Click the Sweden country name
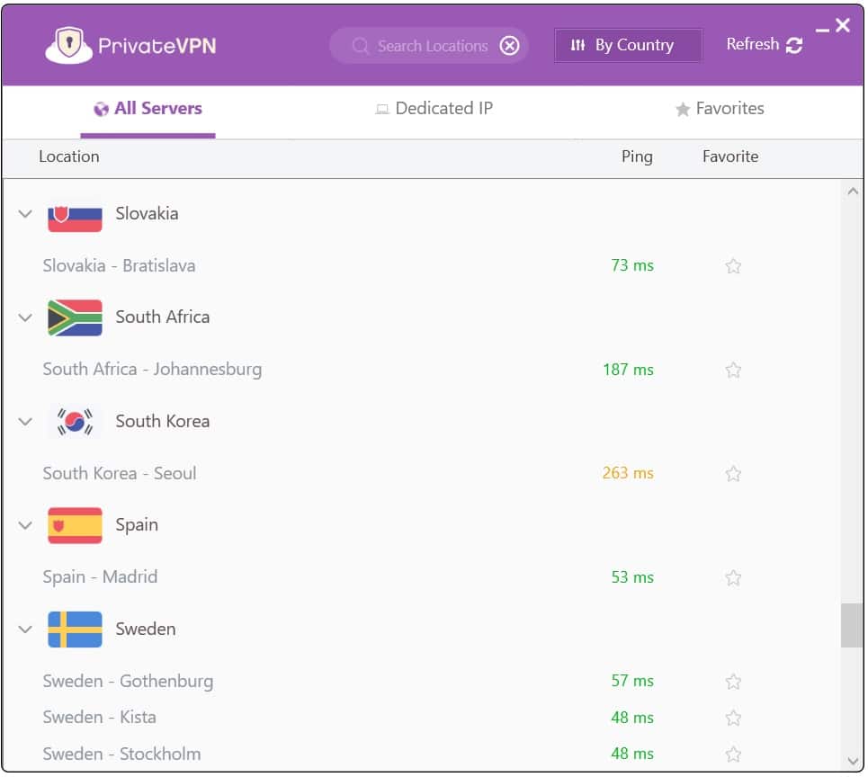 pos(146,630)
